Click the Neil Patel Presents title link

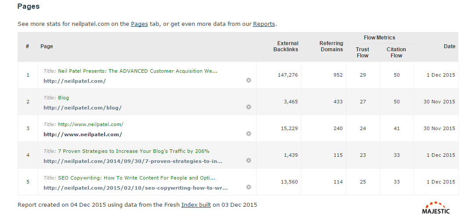tap(138, 71)
